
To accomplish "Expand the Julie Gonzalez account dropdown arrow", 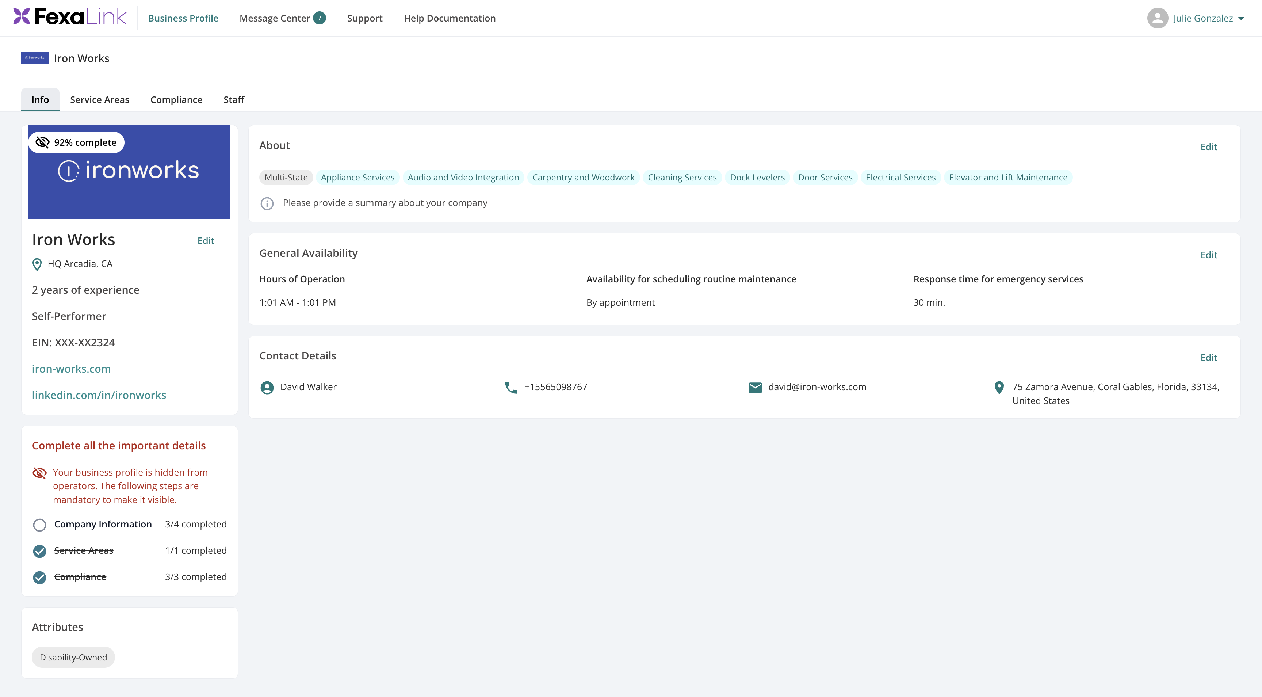I will 1241,19.
